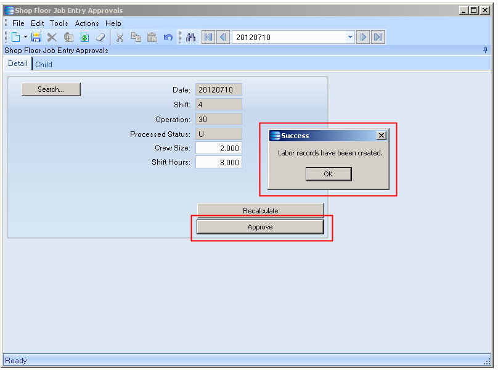Go to next record arrow icon
498x370 pixels.
coord(363,37)
